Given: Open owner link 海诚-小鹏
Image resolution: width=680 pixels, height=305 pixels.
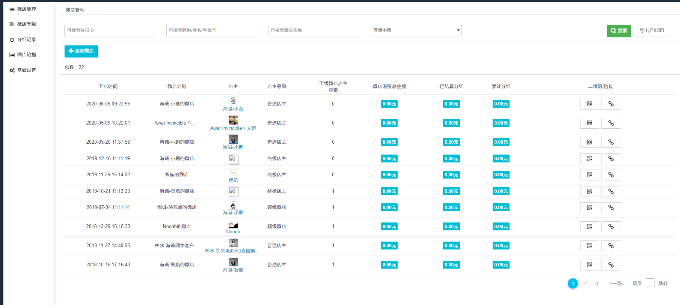Looking at the screenshot, I should tap(233, 147).
